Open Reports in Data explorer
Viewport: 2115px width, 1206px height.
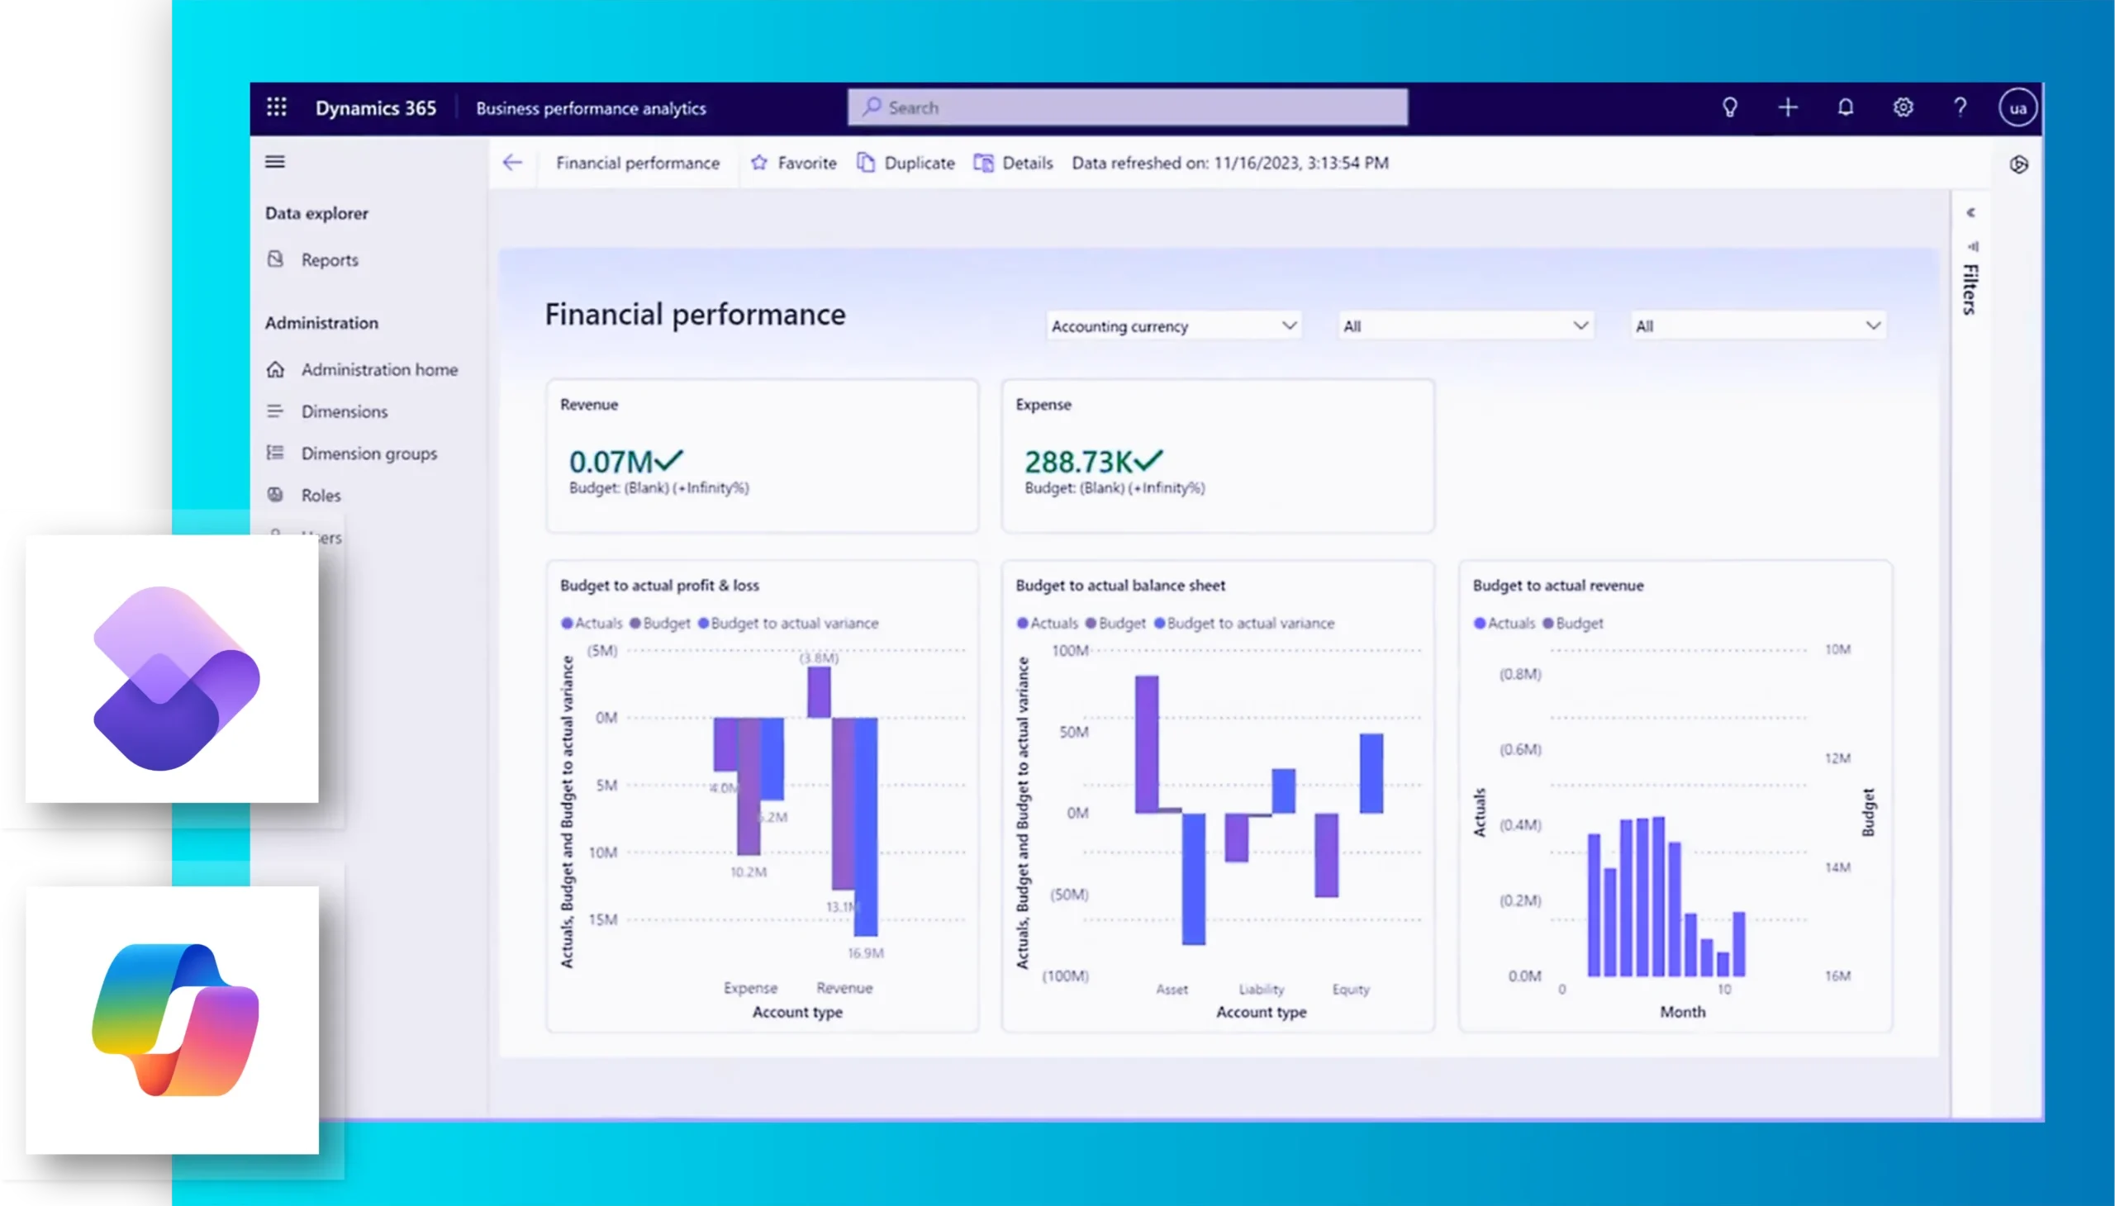click(329, 260)
